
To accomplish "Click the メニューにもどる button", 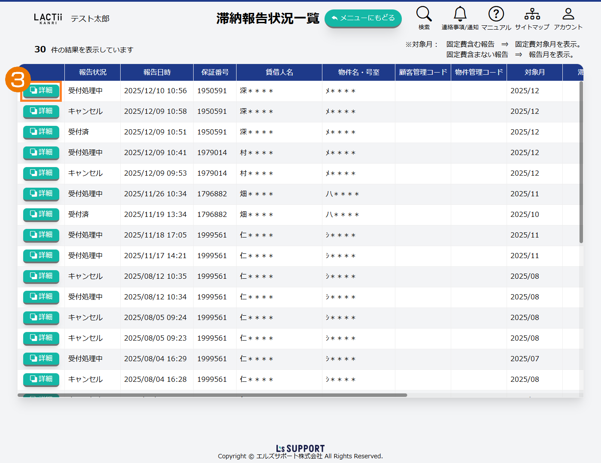I will click(363, 18).
